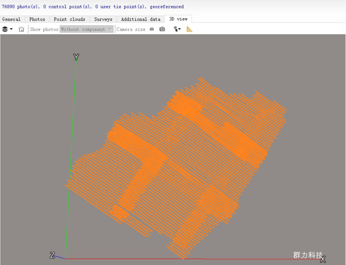Select the selection cursor tool

[x=176, y=29]
